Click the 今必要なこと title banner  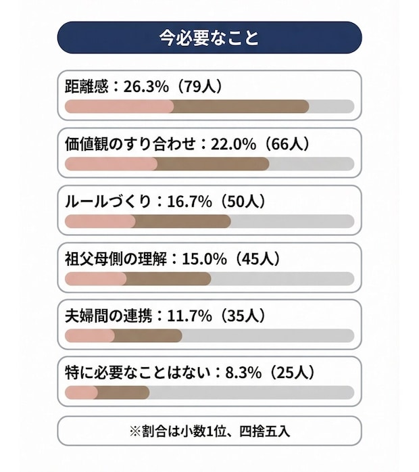click(x=209, y=37)
